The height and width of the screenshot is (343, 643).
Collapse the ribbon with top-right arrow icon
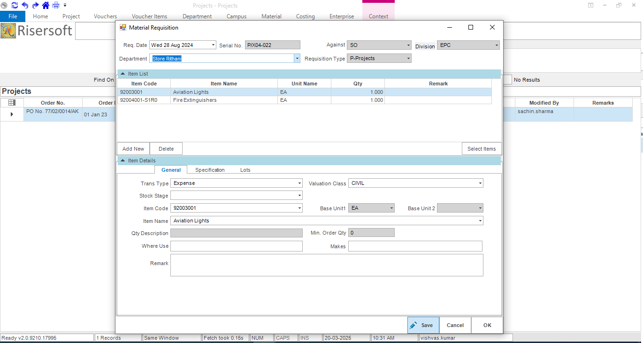point(590,5)
